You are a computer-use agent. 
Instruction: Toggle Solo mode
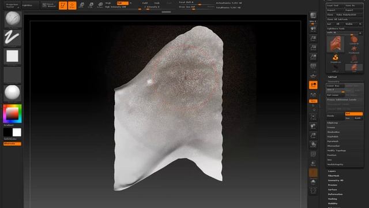tap(313, 182)
